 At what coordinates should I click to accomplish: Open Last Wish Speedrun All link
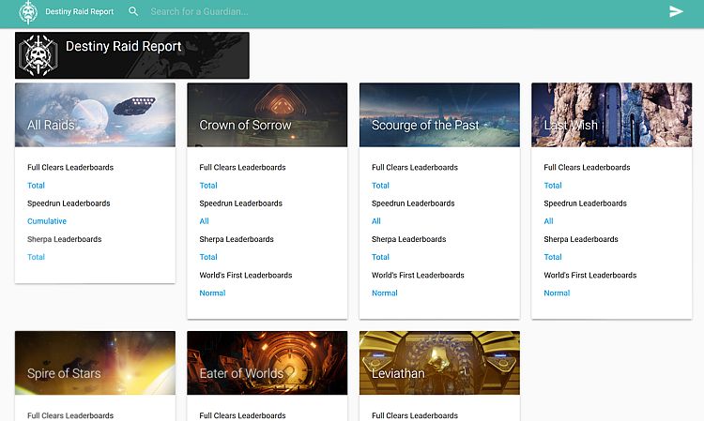549,221
